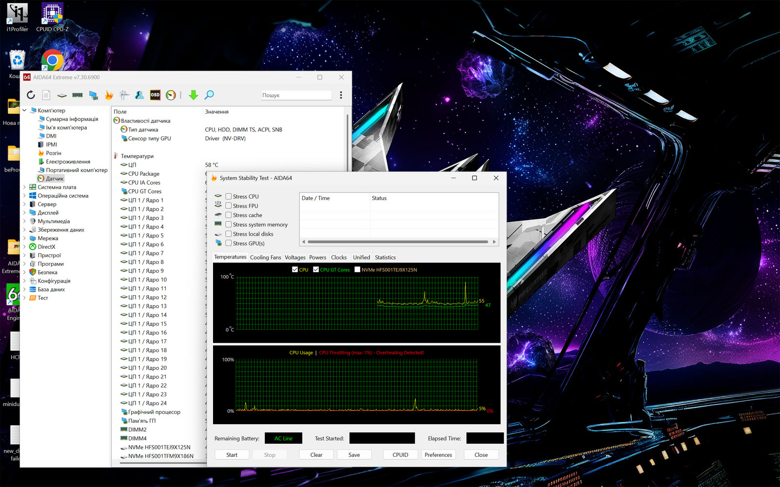
Task: Click the gauge sensor toolbar icon
Action: (171, 95)
